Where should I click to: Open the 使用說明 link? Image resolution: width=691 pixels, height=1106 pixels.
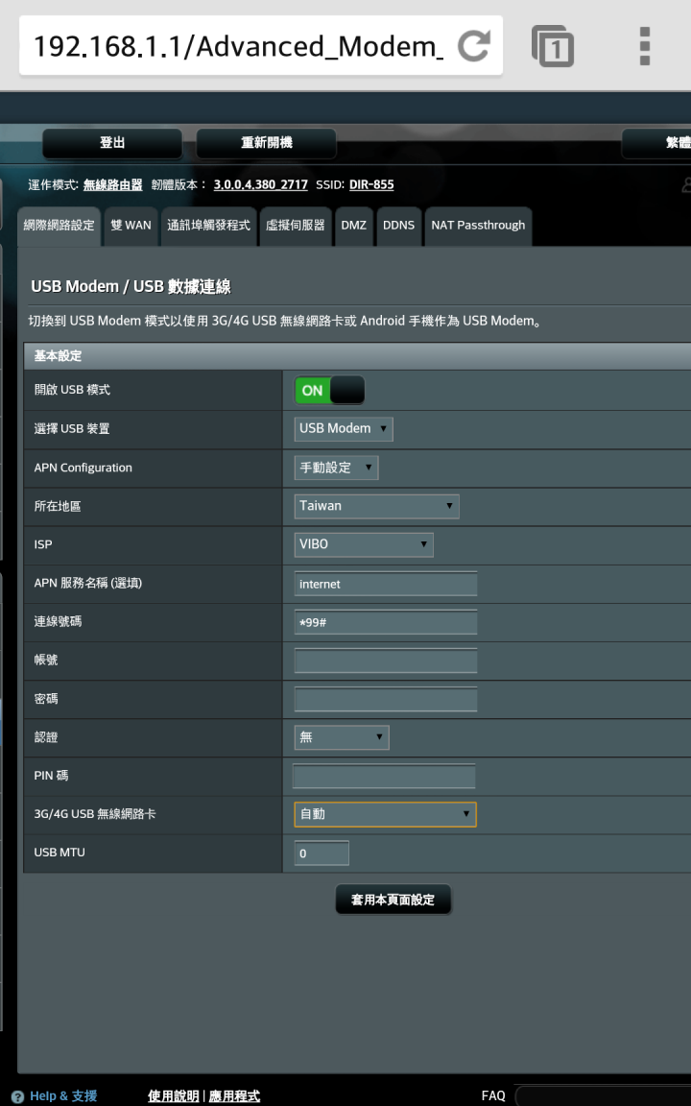(174, 1096)
